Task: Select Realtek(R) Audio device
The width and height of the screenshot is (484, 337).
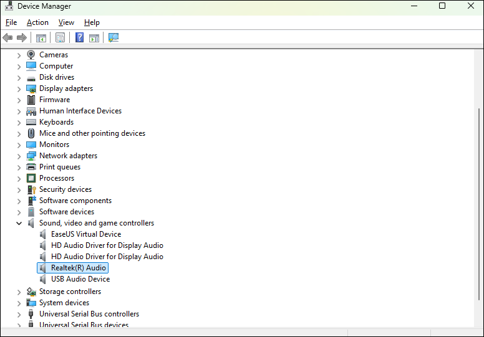Action: point(79,268)
